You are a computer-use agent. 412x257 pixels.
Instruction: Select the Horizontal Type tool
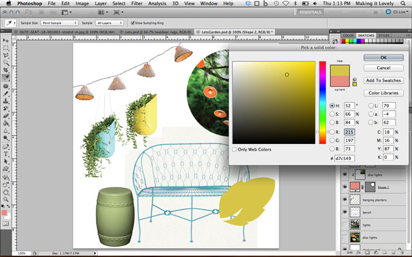pyautogui.click(x=6, y=154)
